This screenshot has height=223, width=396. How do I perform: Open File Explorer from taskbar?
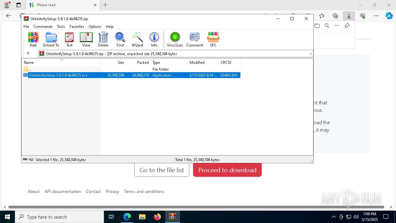coord(142,217)
